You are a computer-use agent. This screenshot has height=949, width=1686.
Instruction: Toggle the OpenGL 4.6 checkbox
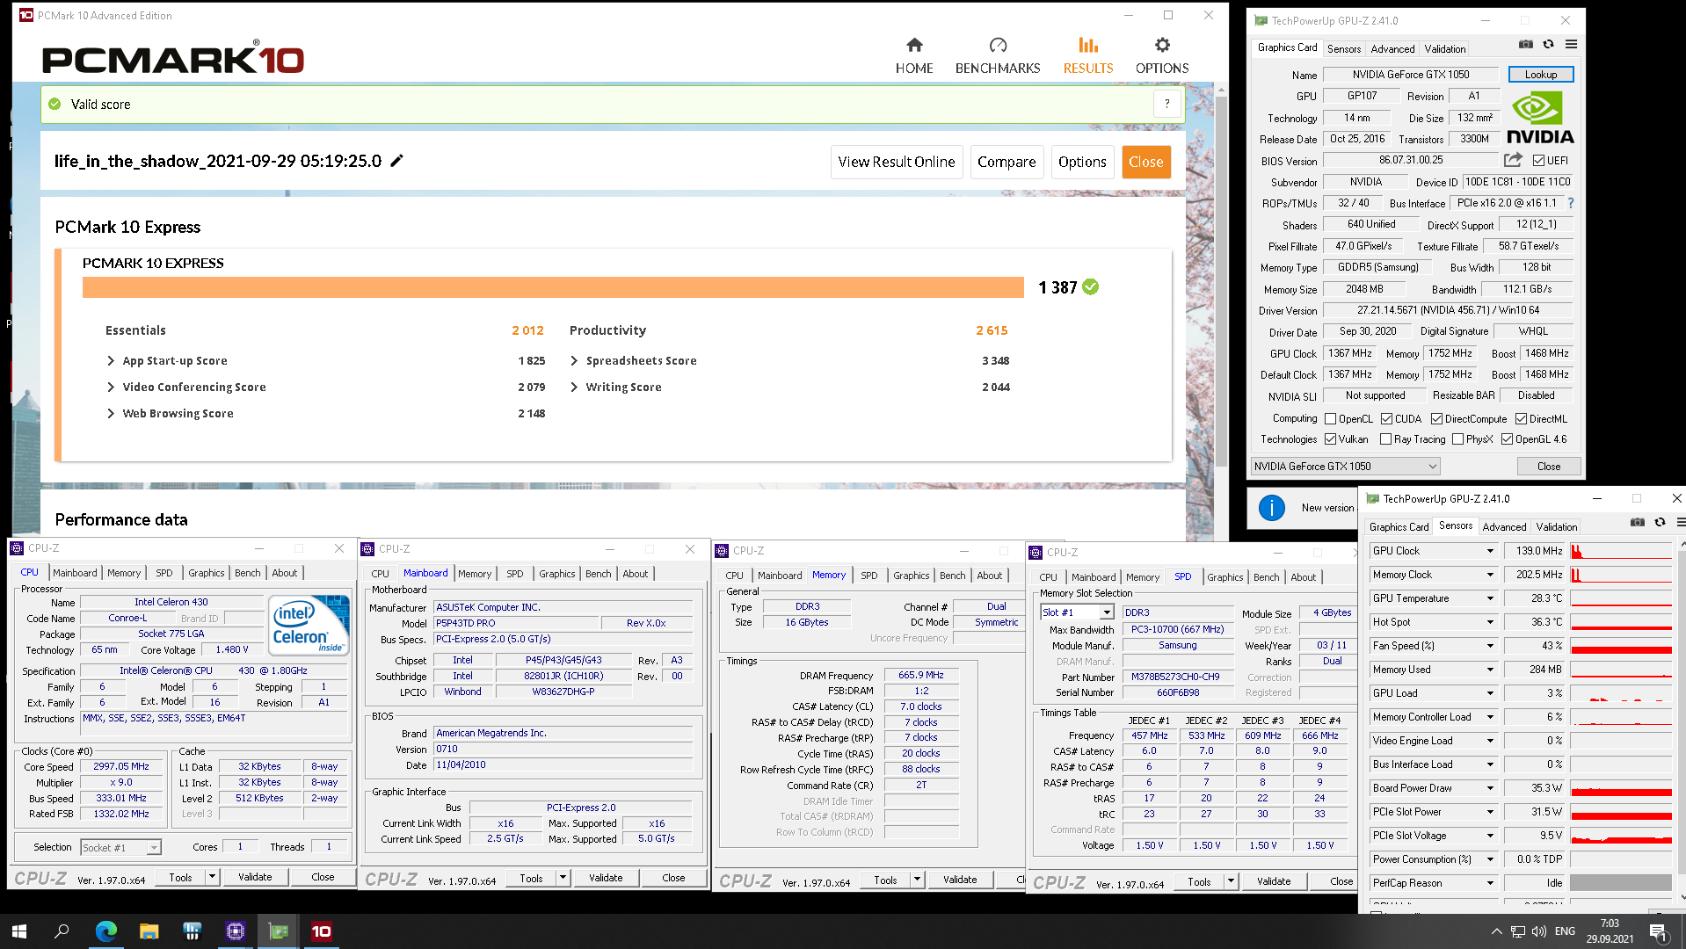pyautogui.click(x=1507, y=439)
